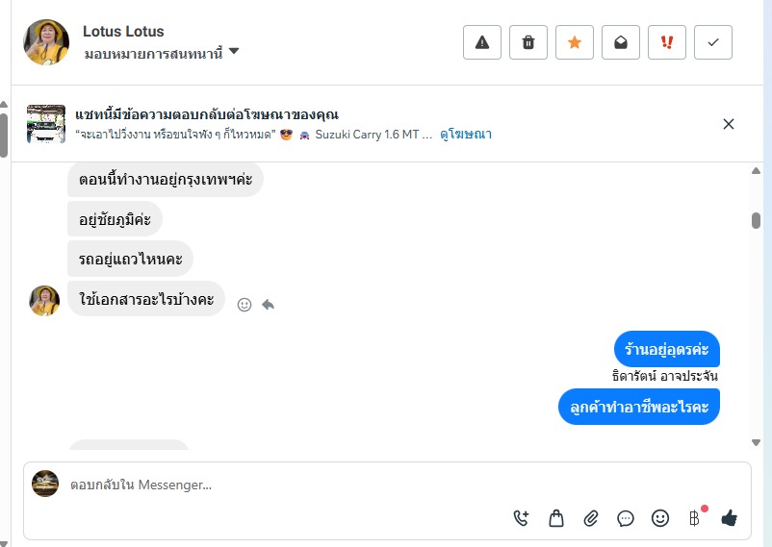Image resolution: width=772 pixels, height=547 pixels.
Task: Click the Messenger reply text field
Action: [289, 485]
